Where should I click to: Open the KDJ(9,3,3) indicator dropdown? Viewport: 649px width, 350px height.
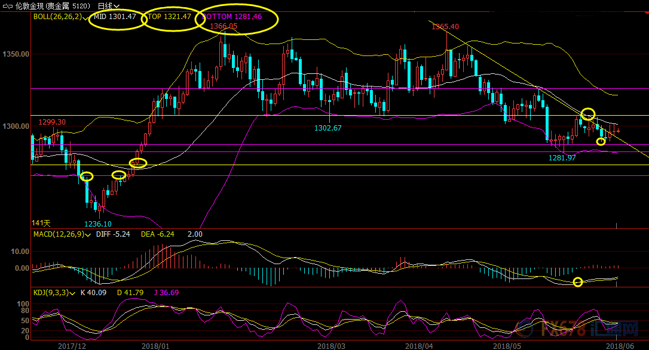72,293
